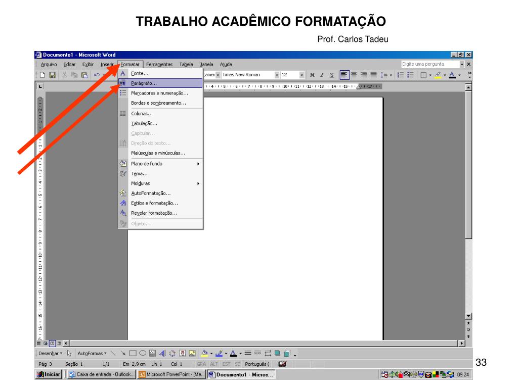This screenshot has height=388, width=518.
Task: Insert WordArt from the drawing toolbar
Action: tap(162, 353)
